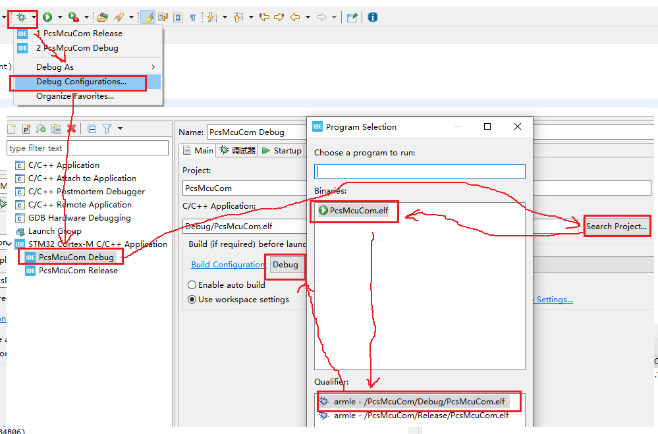Click the Back navigation yellow arrow
The height and width of the screenshot is (434, 658).
pyautogui.click(x=296, y=17)
